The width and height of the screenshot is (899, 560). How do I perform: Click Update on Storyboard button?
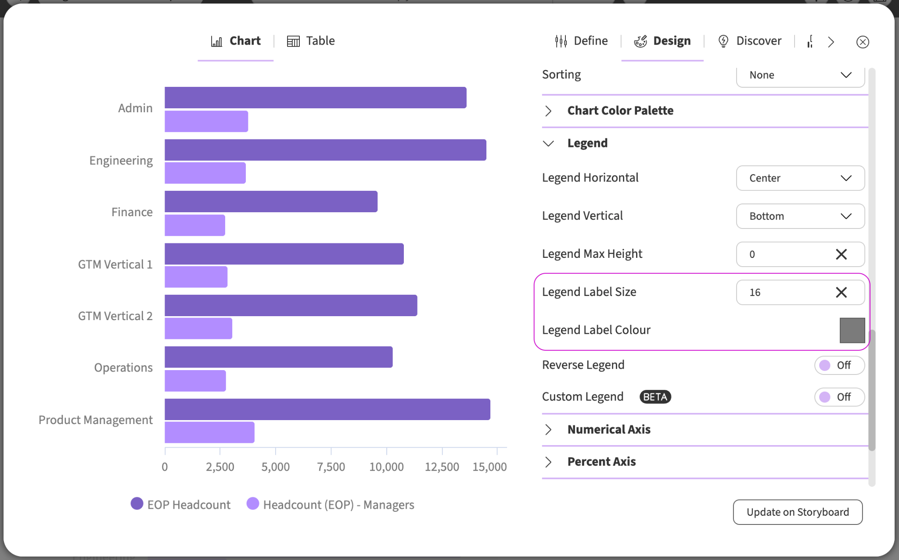point(798,512)
